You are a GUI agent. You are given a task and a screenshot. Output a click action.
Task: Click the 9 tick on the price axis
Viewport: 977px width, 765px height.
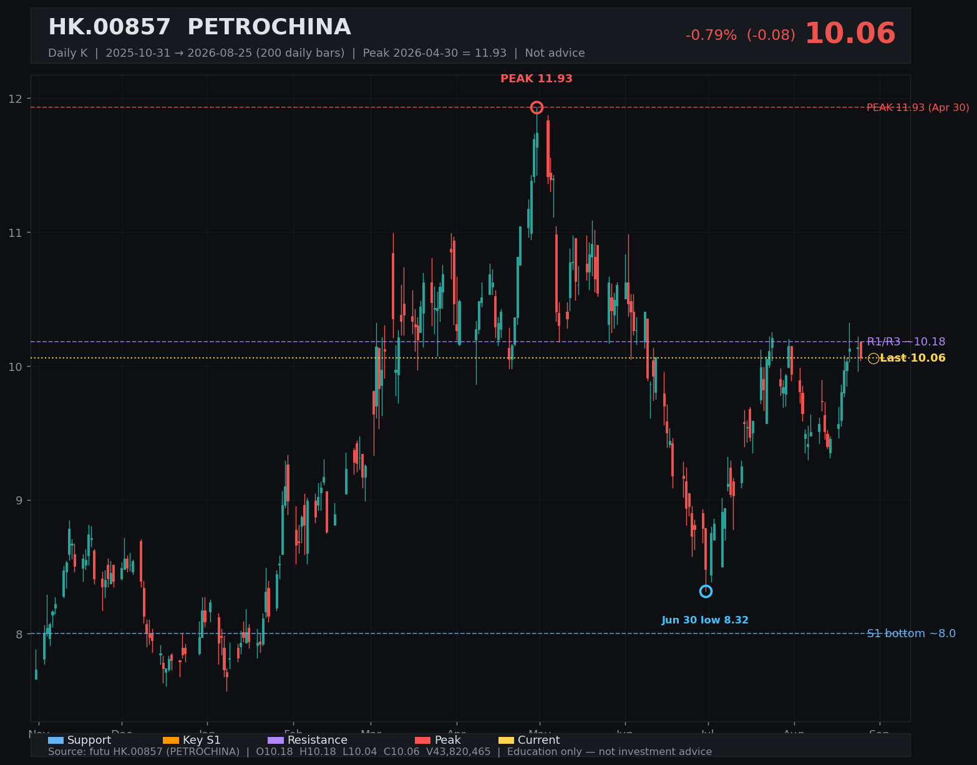coord(19,500)
